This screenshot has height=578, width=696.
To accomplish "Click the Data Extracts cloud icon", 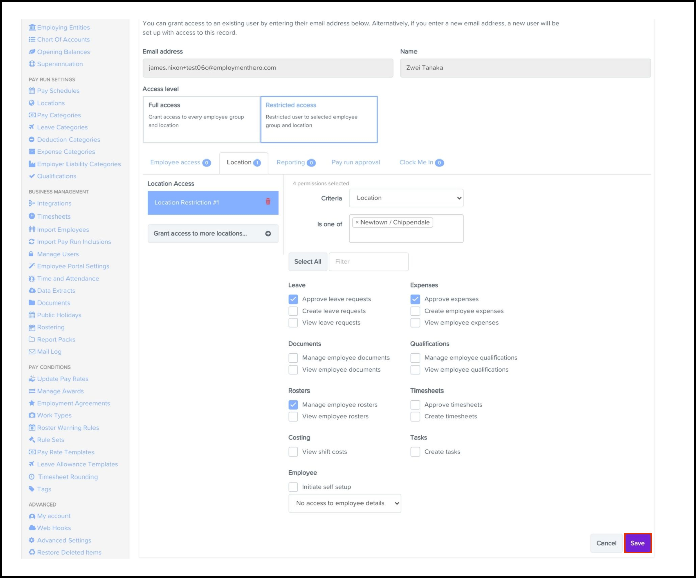I will 32,291.
